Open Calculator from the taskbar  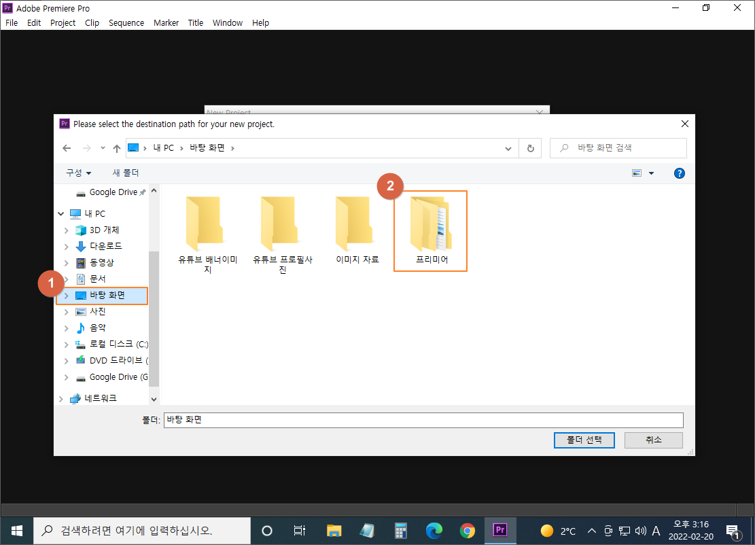point(401,531)
